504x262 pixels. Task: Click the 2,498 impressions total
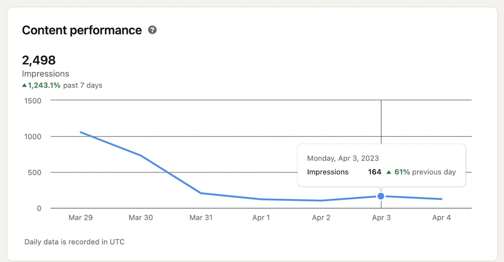[39, 60]
